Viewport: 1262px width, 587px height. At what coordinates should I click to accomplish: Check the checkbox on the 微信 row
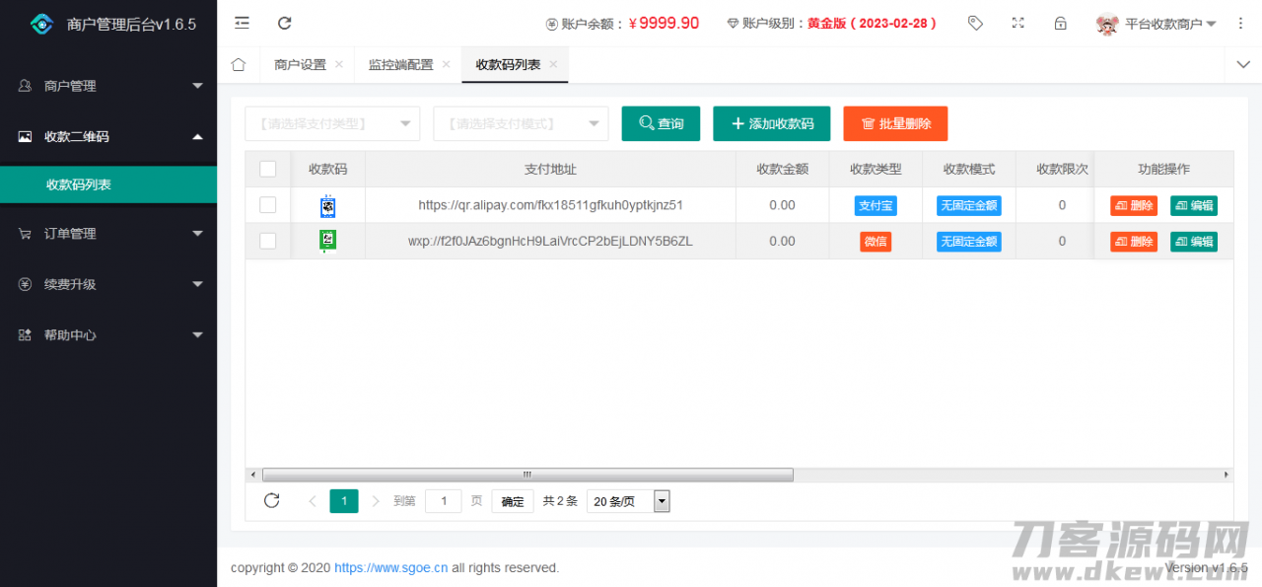point(267,241)
